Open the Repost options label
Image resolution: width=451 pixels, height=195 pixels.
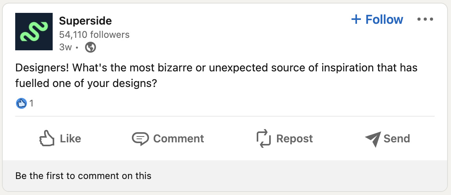click(x=295, y=138)
